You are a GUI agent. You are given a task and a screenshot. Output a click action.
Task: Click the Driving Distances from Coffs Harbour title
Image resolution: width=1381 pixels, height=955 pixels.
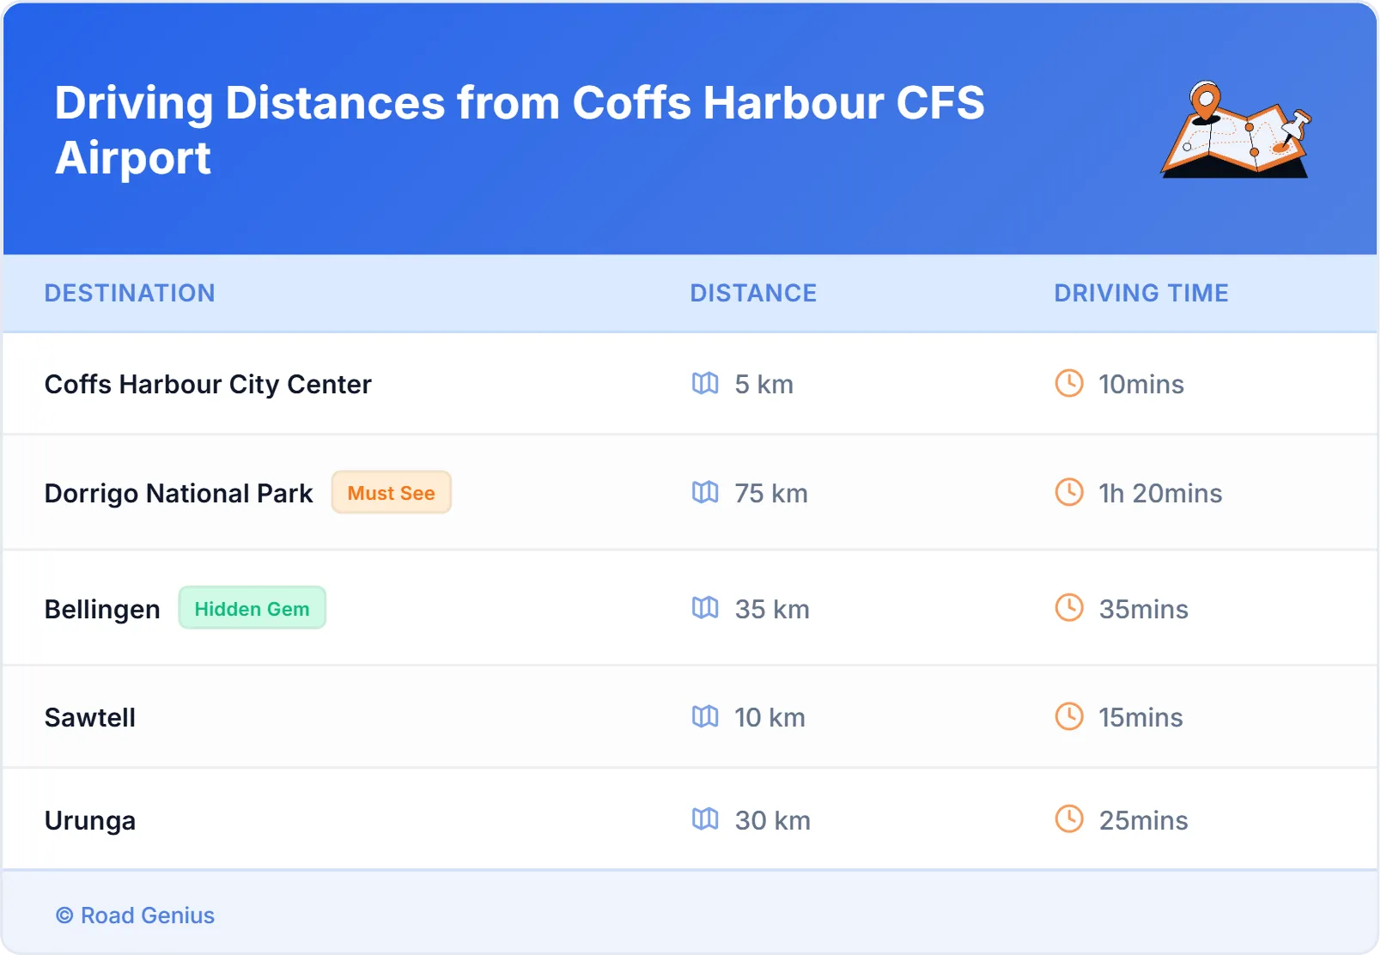click(x=520, y=130)
